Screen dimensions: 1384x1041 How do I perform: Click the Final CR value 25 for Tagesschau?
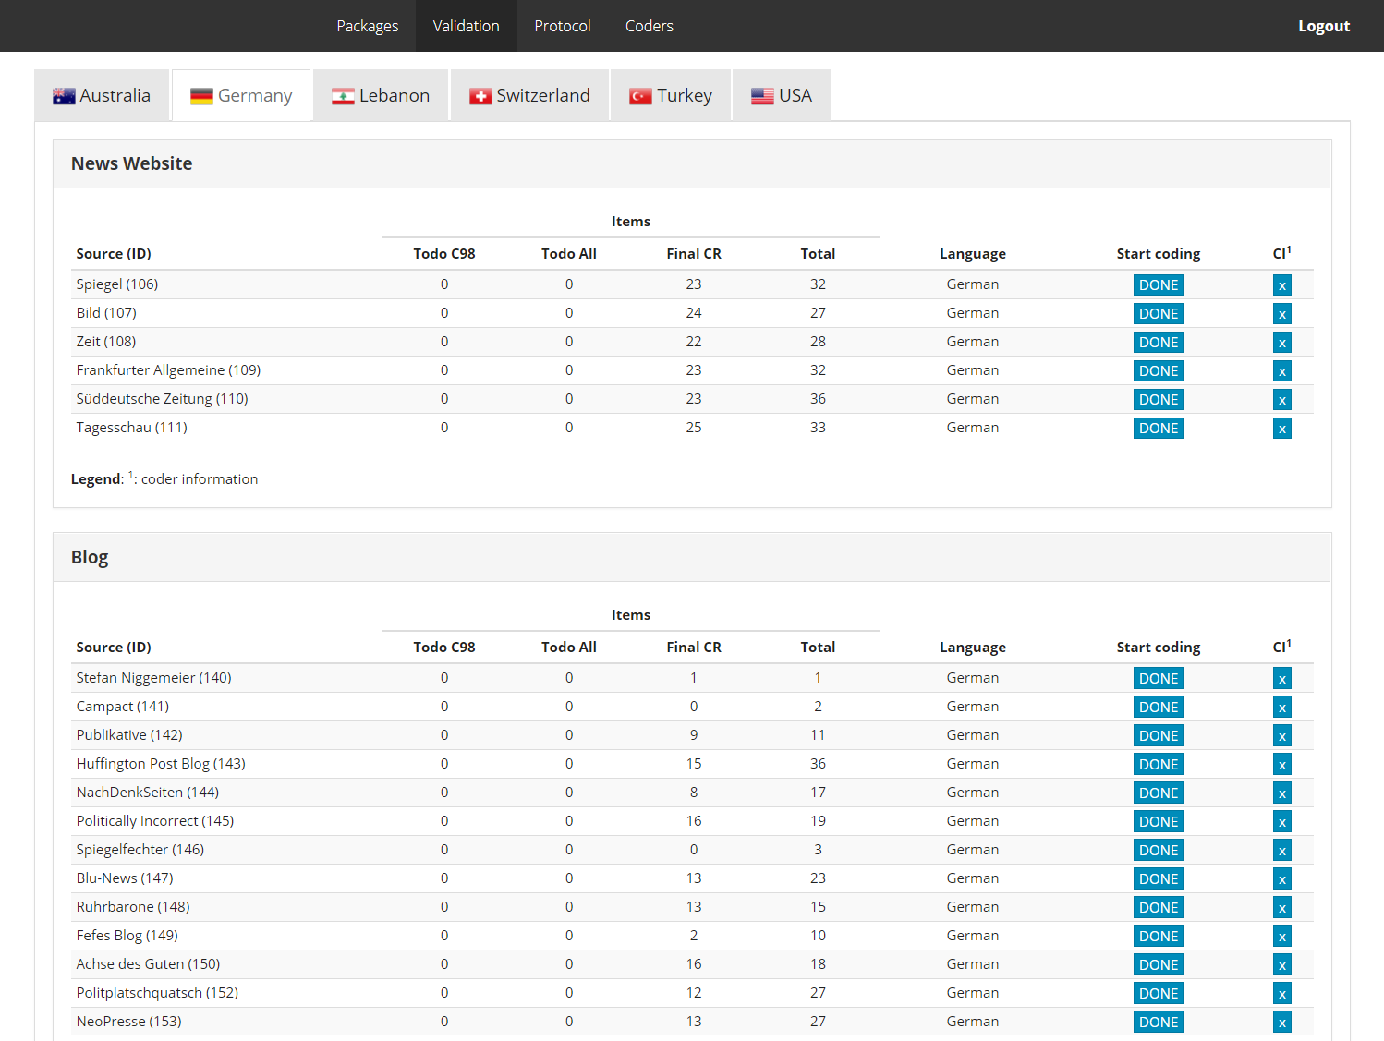(694, 428)
